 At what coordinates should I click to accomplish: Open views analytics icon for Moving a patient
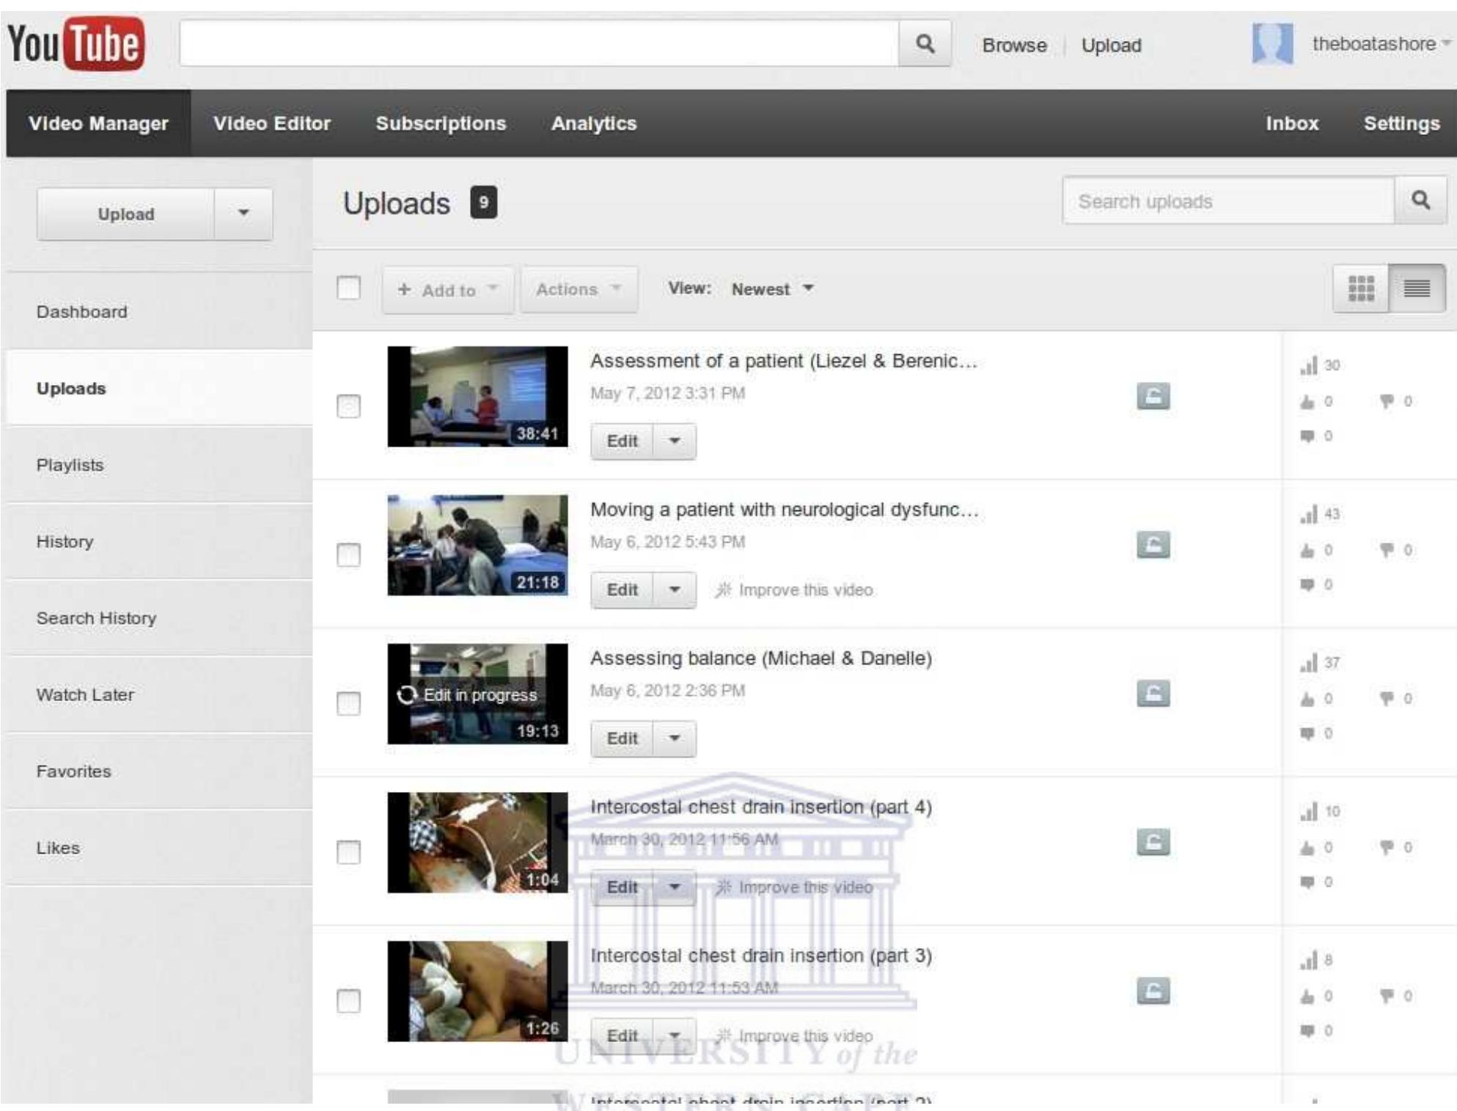tap(1309, 514)
